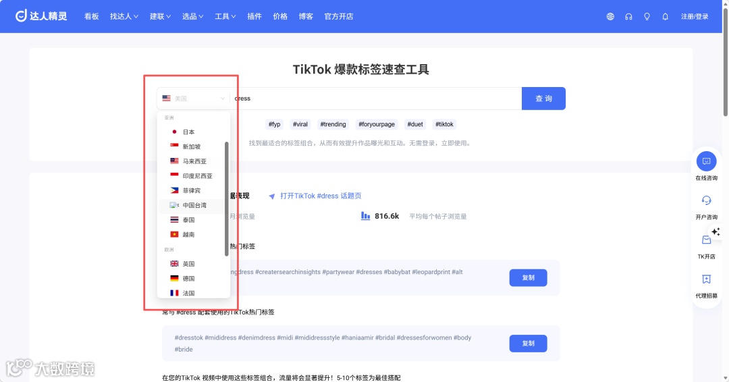Click the #tiktok suggested tag

point(444,124)
